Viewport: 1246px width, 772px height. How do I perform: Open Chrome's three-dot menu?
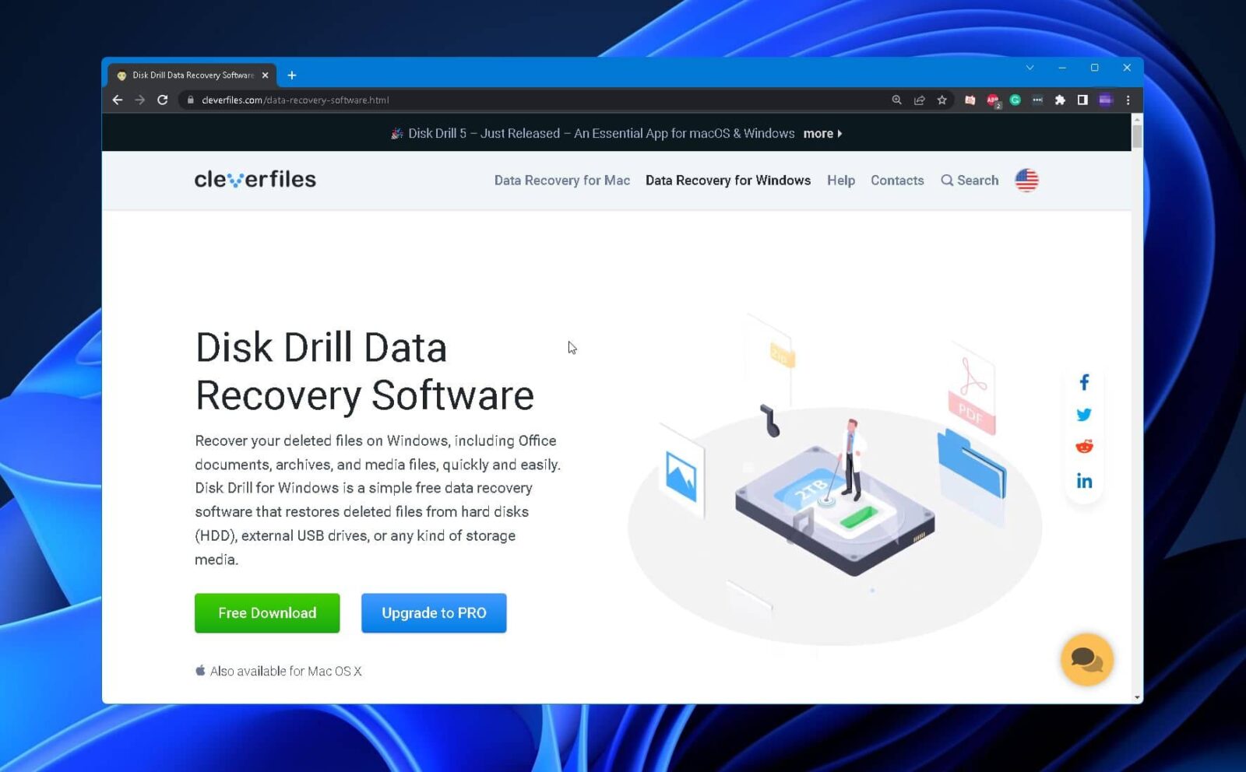click(x=1128, y=100)
